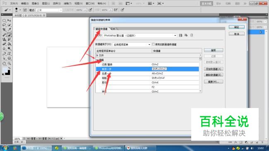Open the background color swatch

9,73
